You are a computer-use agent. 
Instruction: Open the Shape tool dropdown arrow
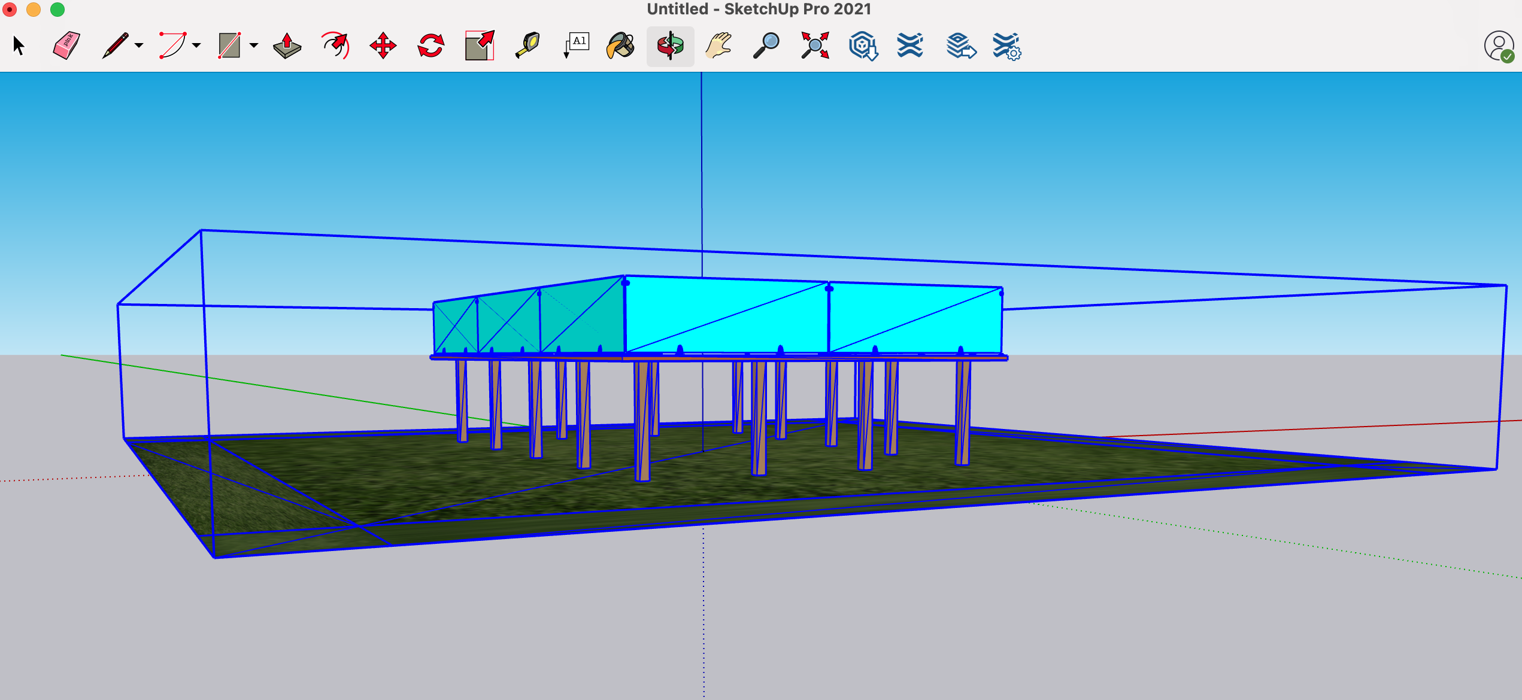point(254,45)
